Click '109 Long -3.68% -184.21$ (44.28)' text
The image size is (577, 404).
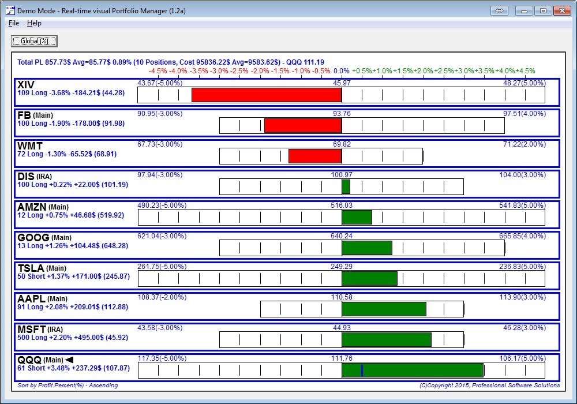[x=71, y=93]
